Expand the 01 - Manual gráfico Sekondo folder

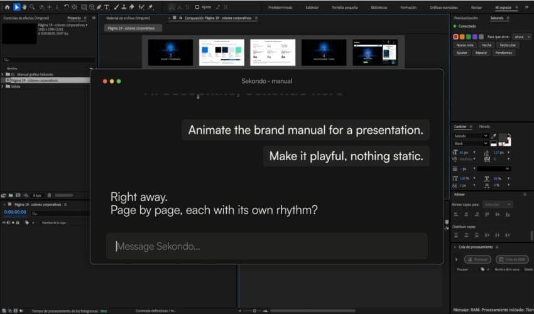click(3, 74)
